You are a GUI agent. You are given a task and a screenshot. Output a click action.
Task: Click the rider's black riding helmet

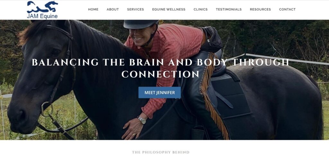140,24
